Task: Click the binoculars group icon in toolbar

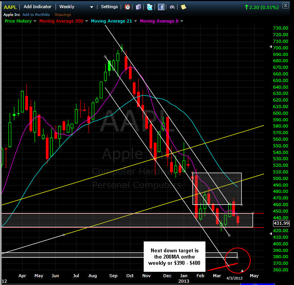Action: [172, 7]
